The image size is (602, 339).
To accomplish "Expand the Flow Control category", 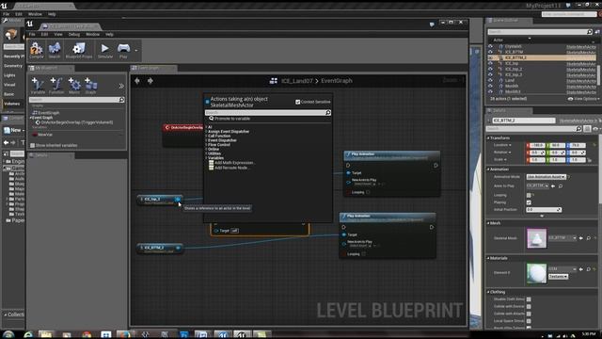I will point(219,145).
